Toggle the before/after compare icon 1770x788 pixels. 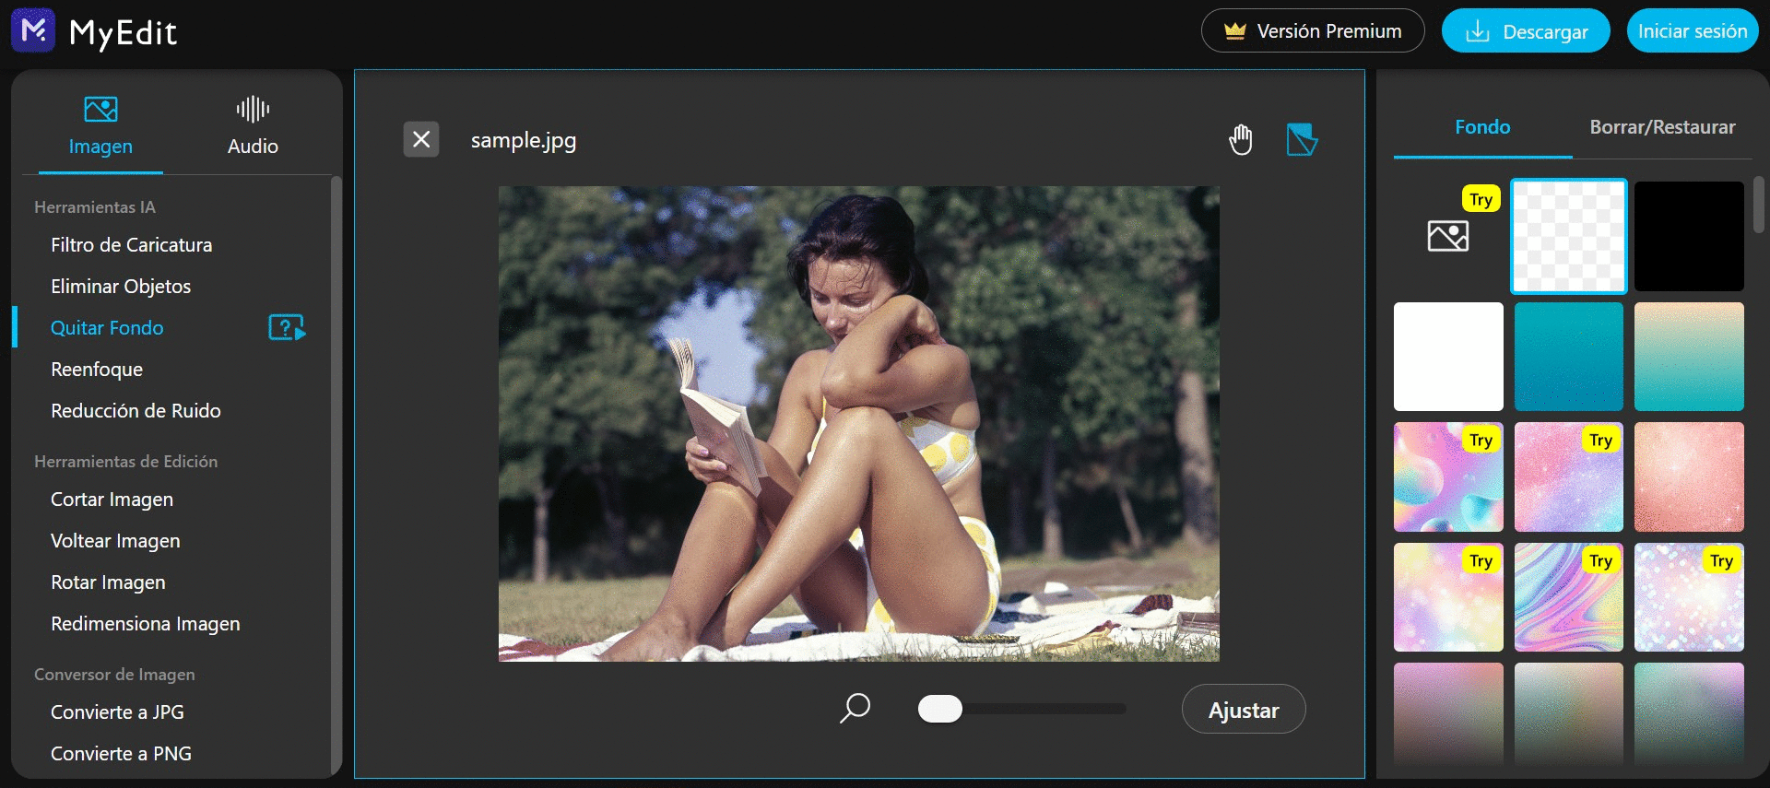tap(1302, 139)
